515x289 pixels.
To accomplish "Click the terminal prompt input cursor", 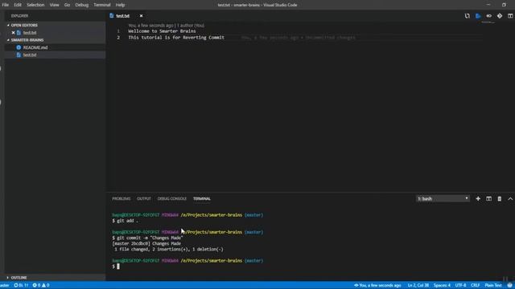I will click(118, 267).
